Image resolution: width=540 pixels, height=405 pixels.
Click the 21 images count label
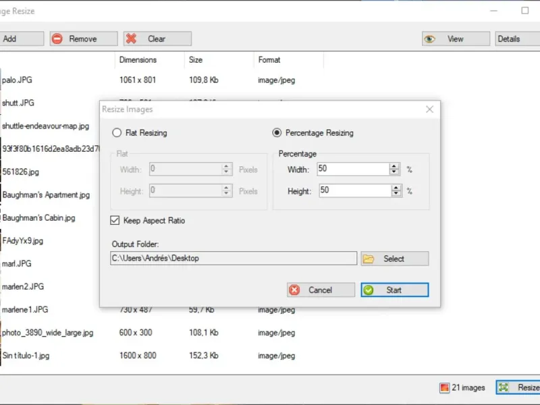coord(468,387)
